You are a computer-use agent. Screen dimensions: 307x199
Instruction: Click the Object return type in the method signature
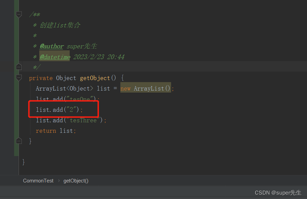click(66, 78)
